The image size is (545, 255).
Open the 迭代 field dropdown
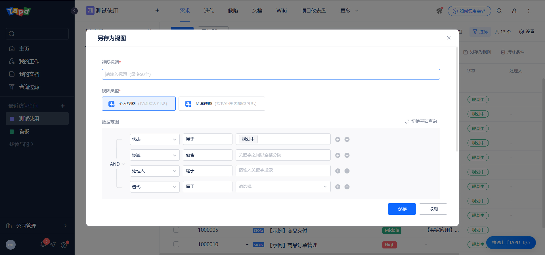pyautogui.click(x=155, y=187)
